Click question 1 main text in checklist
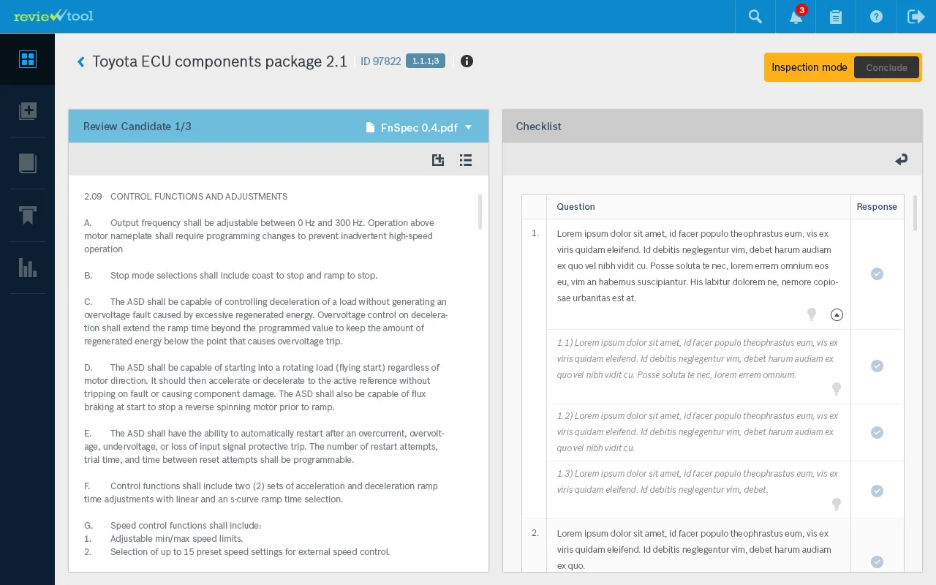 tap(698, 265)
